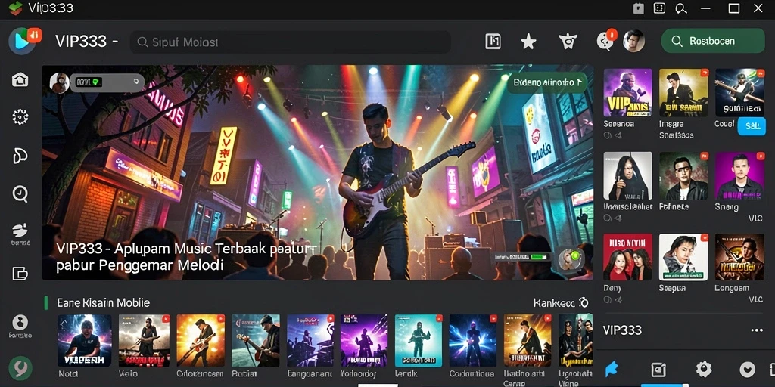Select the Fornaue sidebar icon

point(20,327)
